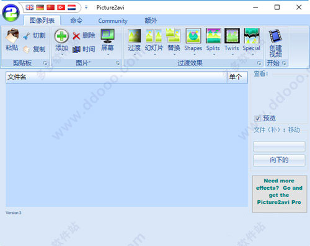Viewport: 310px width, 246px height.
Task: Click the 向下的 button
Action: (x=279, y=160)
